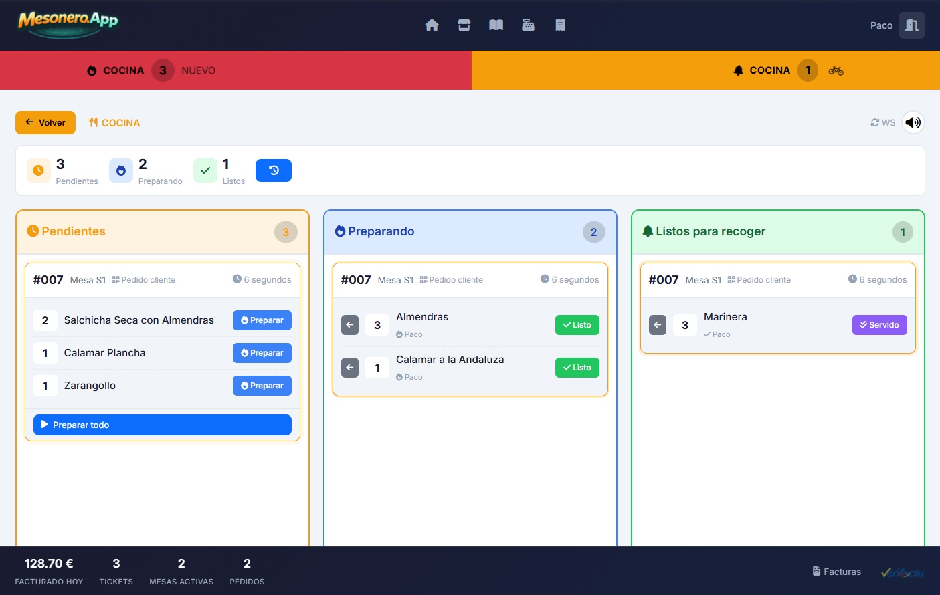Mute the kitchen notification sound

913,122
